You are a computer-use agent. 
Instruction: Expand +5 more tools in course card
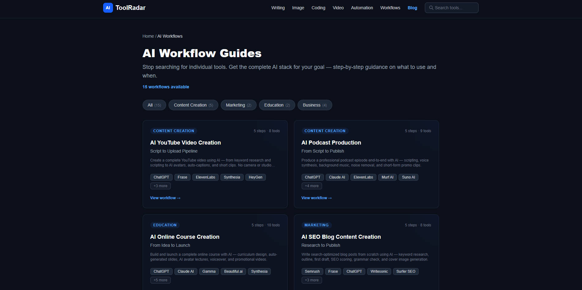coord(160,280)
